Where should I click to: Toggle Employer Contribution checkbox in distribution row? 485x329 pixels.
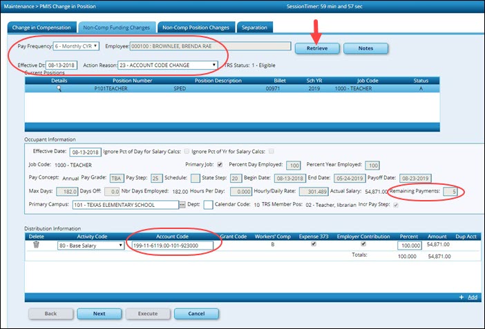(x=363, y=243)
